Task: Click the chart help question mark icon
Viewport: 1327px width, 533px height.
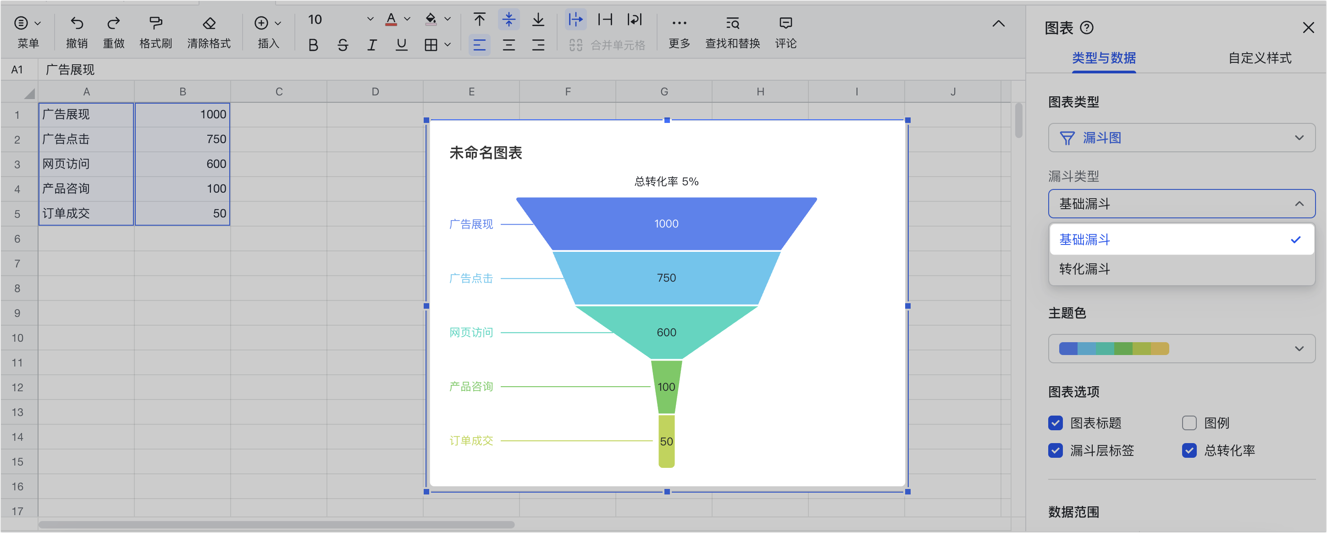Action: click(x=1086, y=28)
